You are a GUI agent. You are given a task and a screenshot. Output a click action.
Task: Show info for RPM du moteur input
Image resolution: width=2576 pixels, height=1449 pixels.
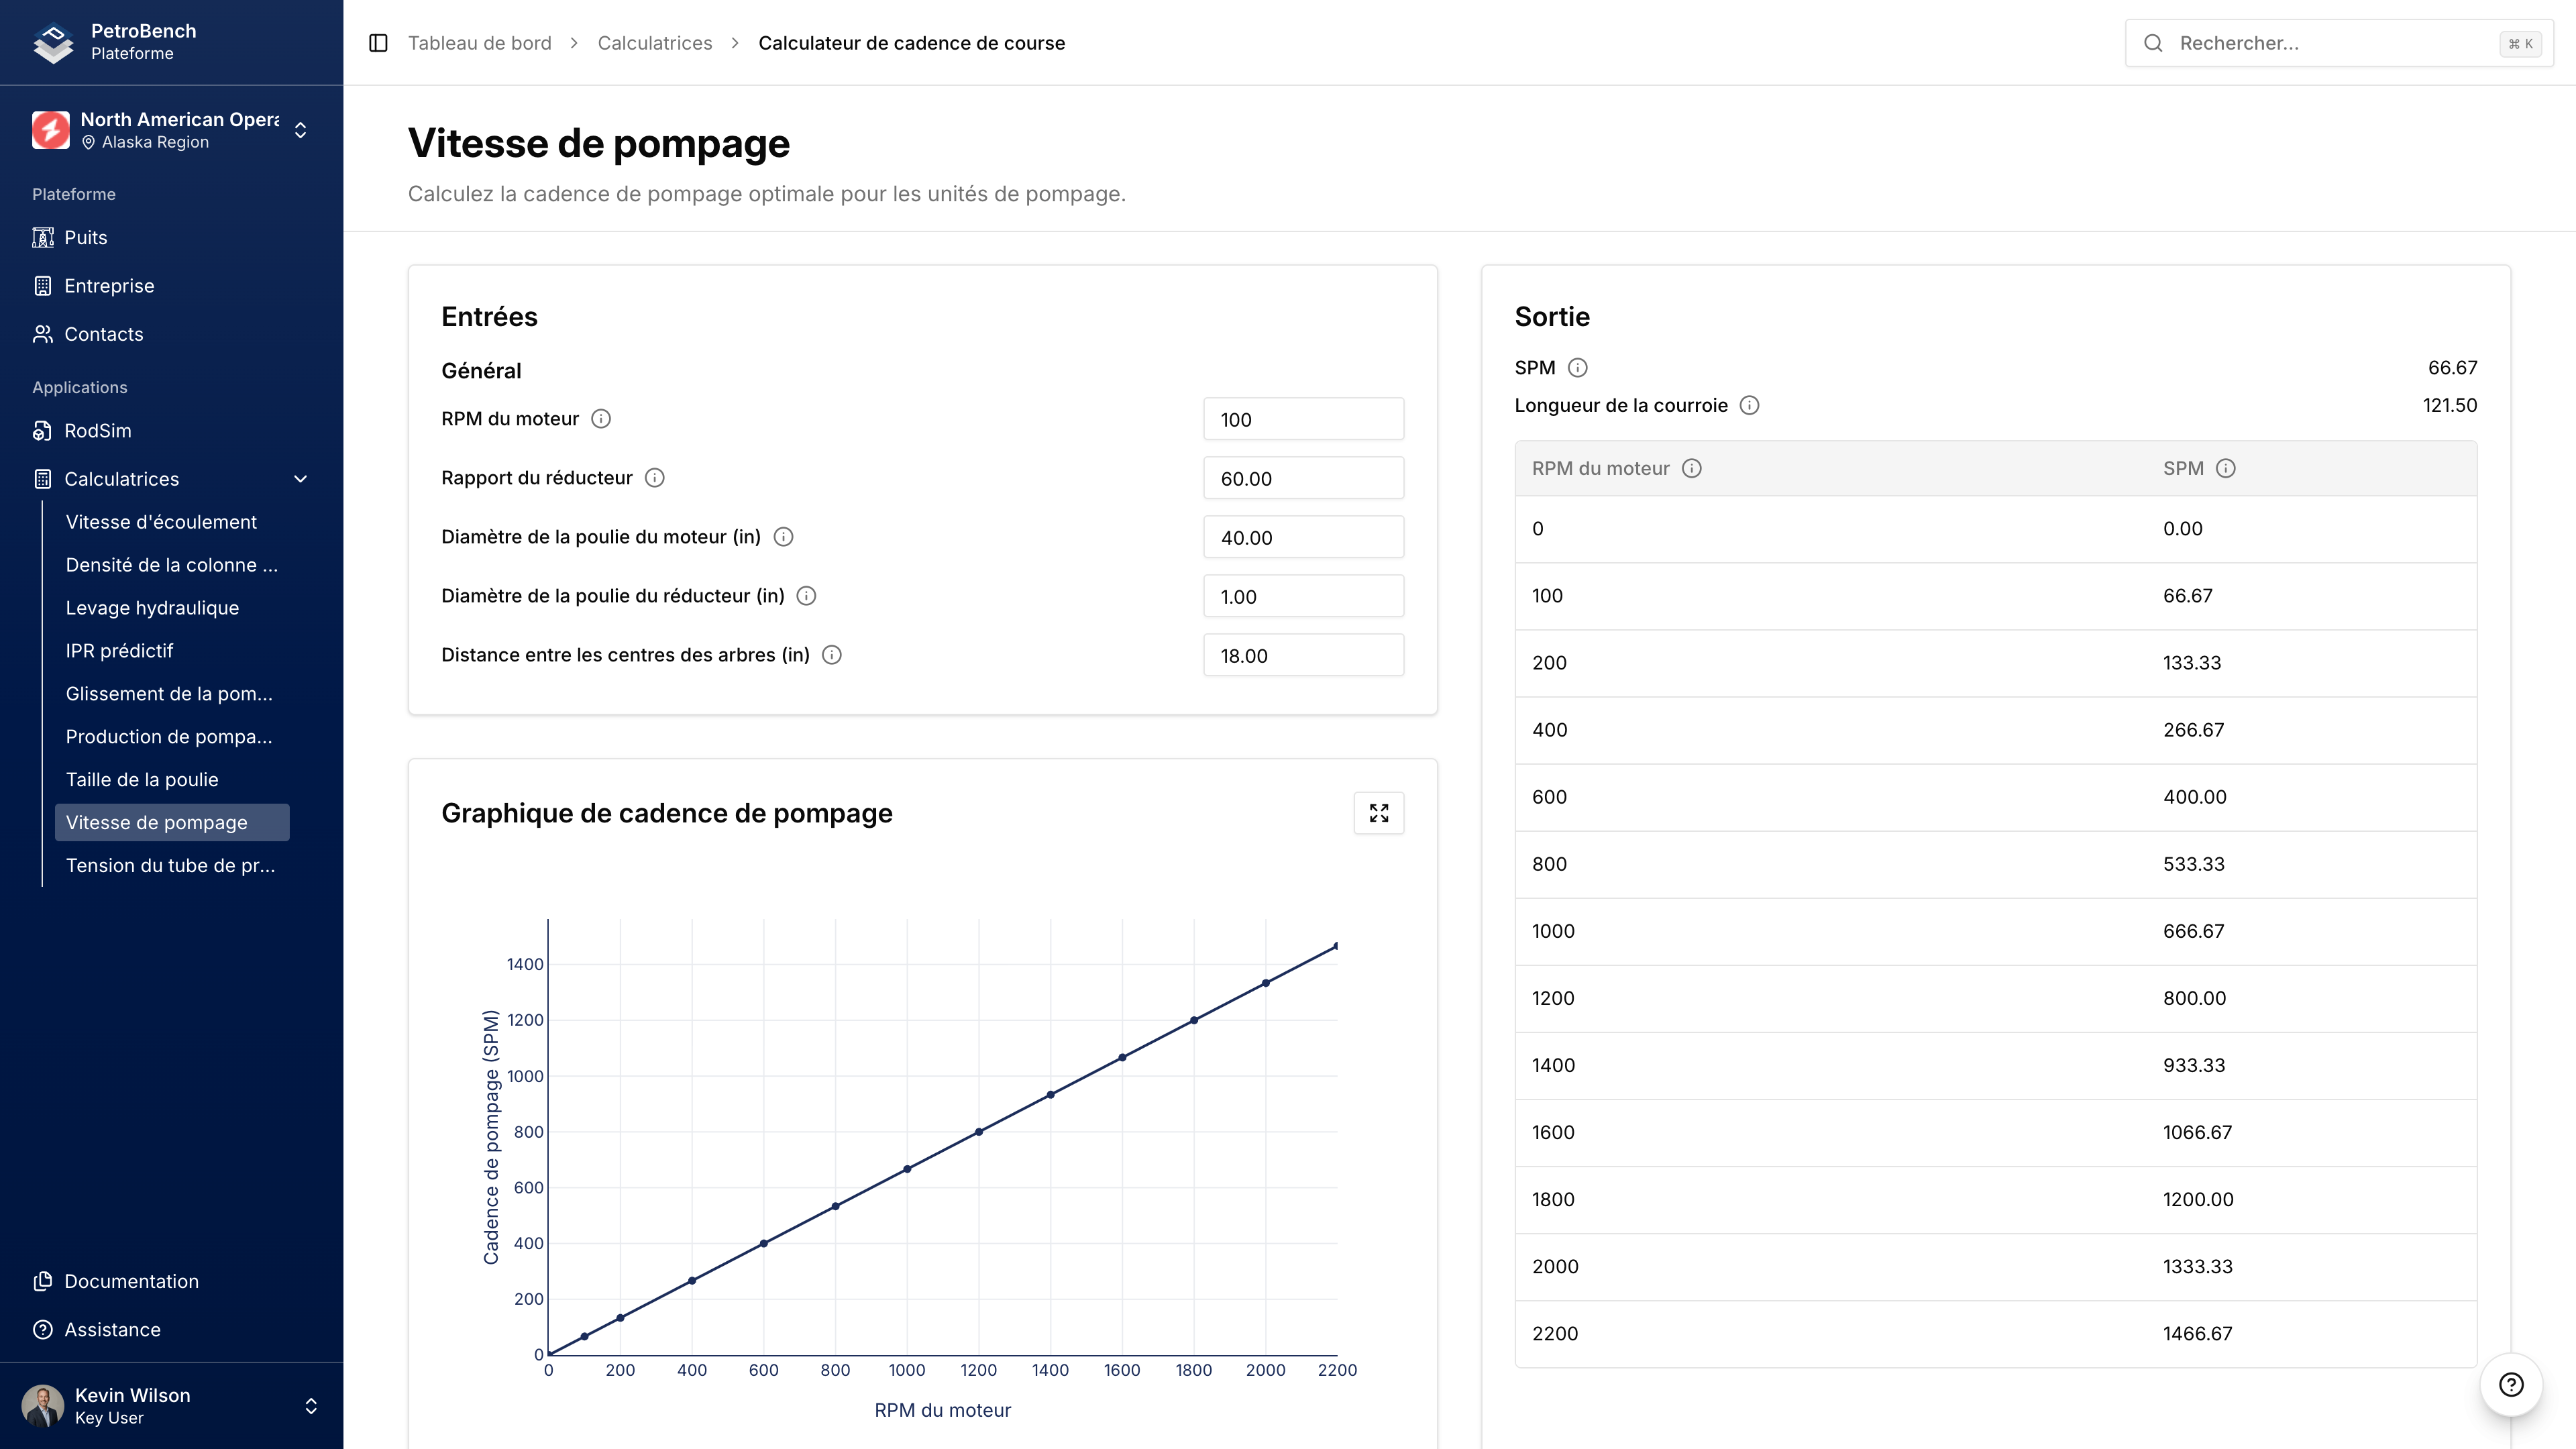click(601, 418)
